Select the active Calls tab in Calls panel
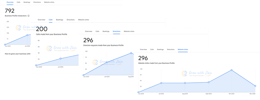Image resolution: width=260 pixels, height=100 pixels. (51, 20)
